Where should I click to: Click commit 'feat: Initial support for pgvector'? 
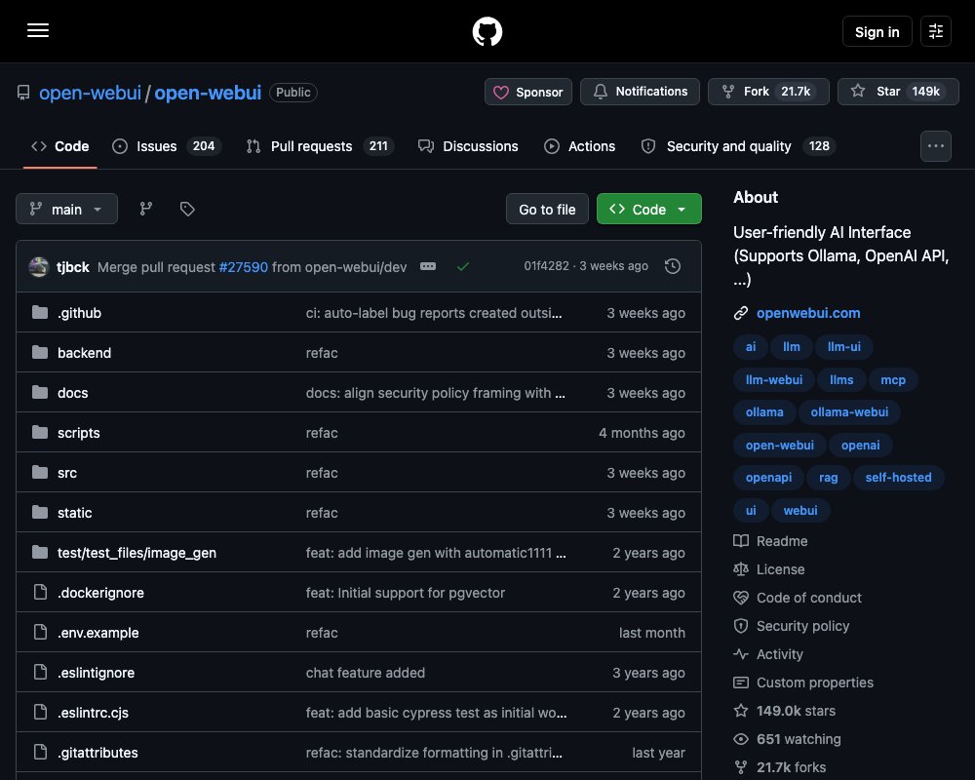tap(406, 593)
